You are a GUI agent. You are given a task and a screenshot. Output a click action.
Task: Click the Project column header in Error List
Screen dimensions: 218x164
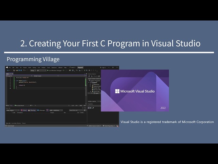tap(52, 113)
